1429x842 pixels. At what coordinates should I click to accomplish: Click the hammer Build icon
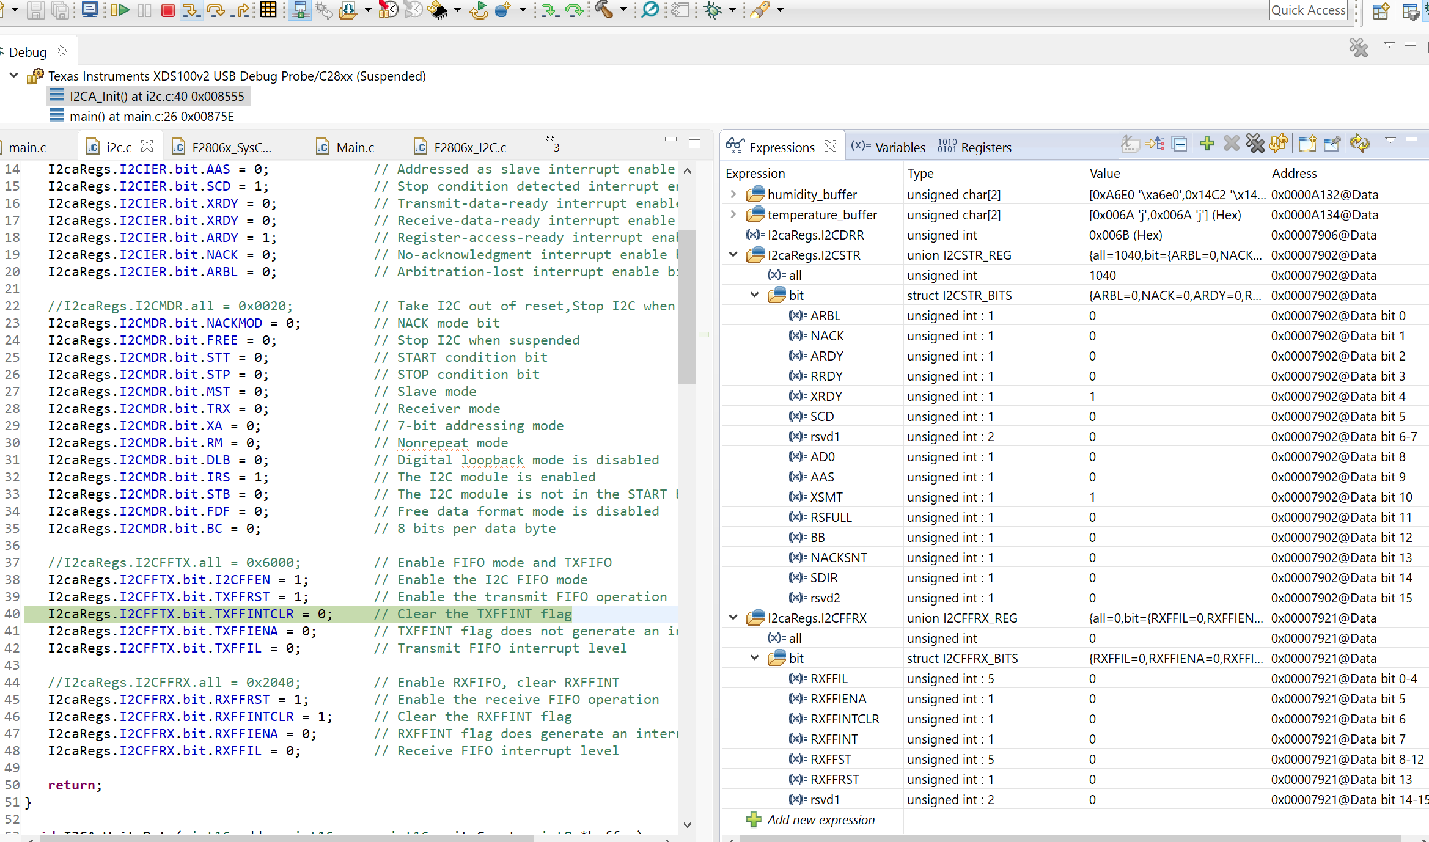[604, 10]
